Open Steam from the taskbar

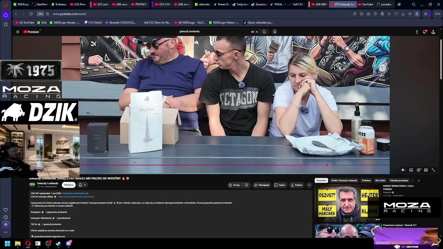pos(58,243)
